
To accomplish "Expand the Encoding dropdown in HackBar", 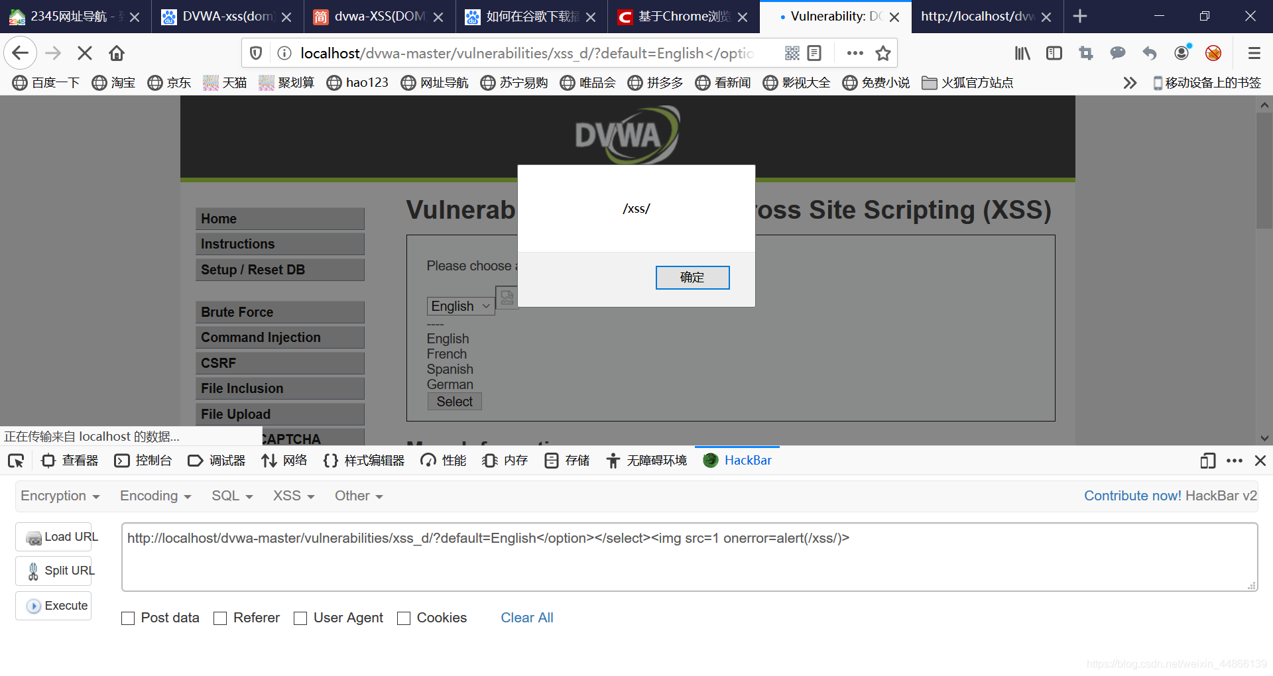I will [155, 496].
